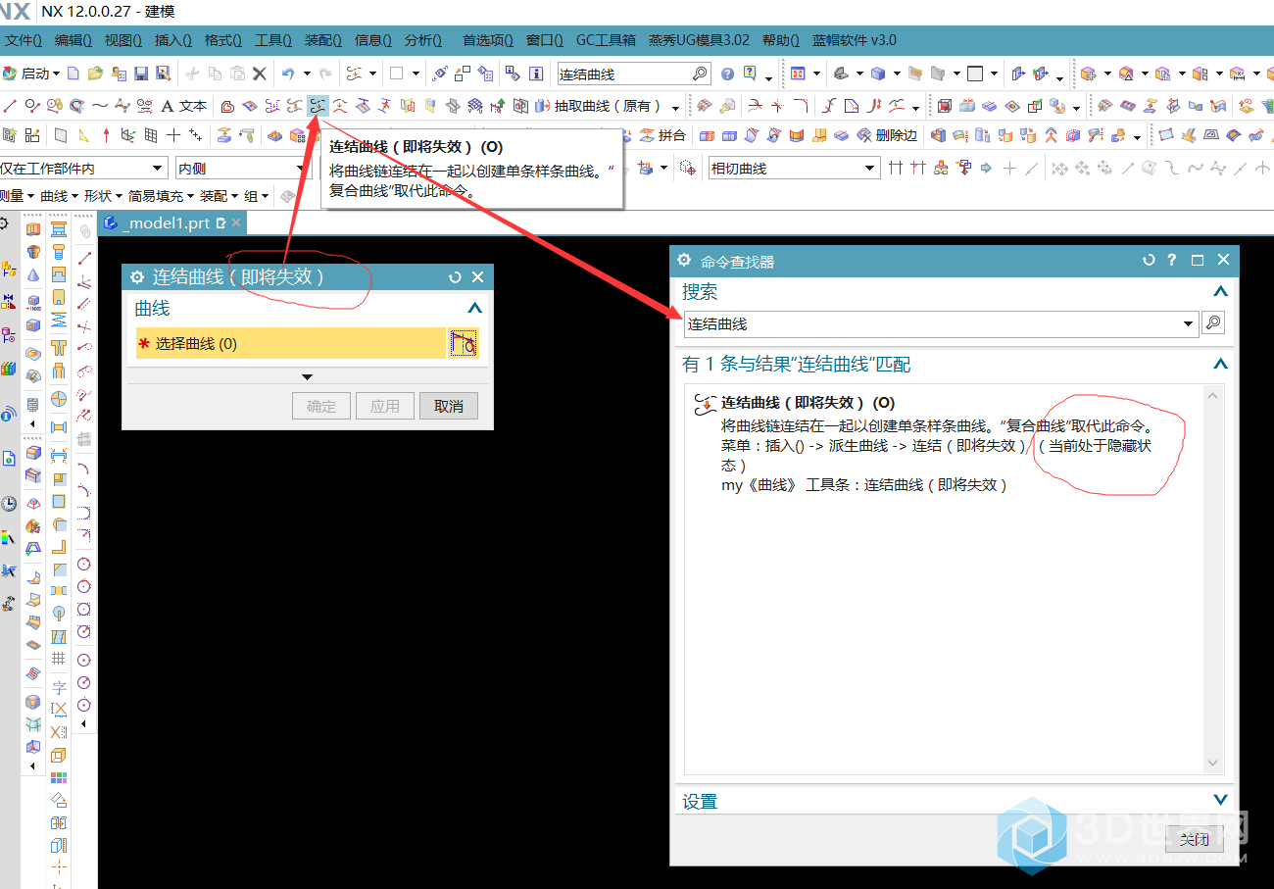Click the magnifier search button in 命令查找器
1274x889 pixels.
tap(1213, 323)
